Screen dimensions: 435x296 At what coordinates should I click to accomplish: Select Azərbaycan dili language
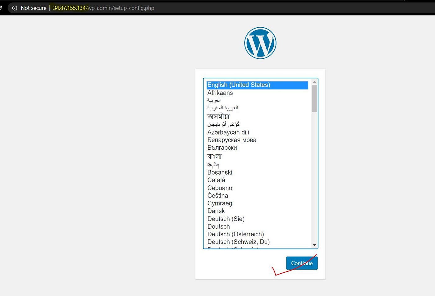(257, 132)
